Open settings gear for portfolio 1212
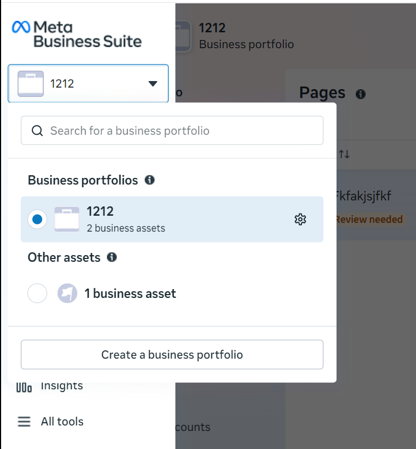This screenshot has height=449, width=416. (x=300, y=220)
